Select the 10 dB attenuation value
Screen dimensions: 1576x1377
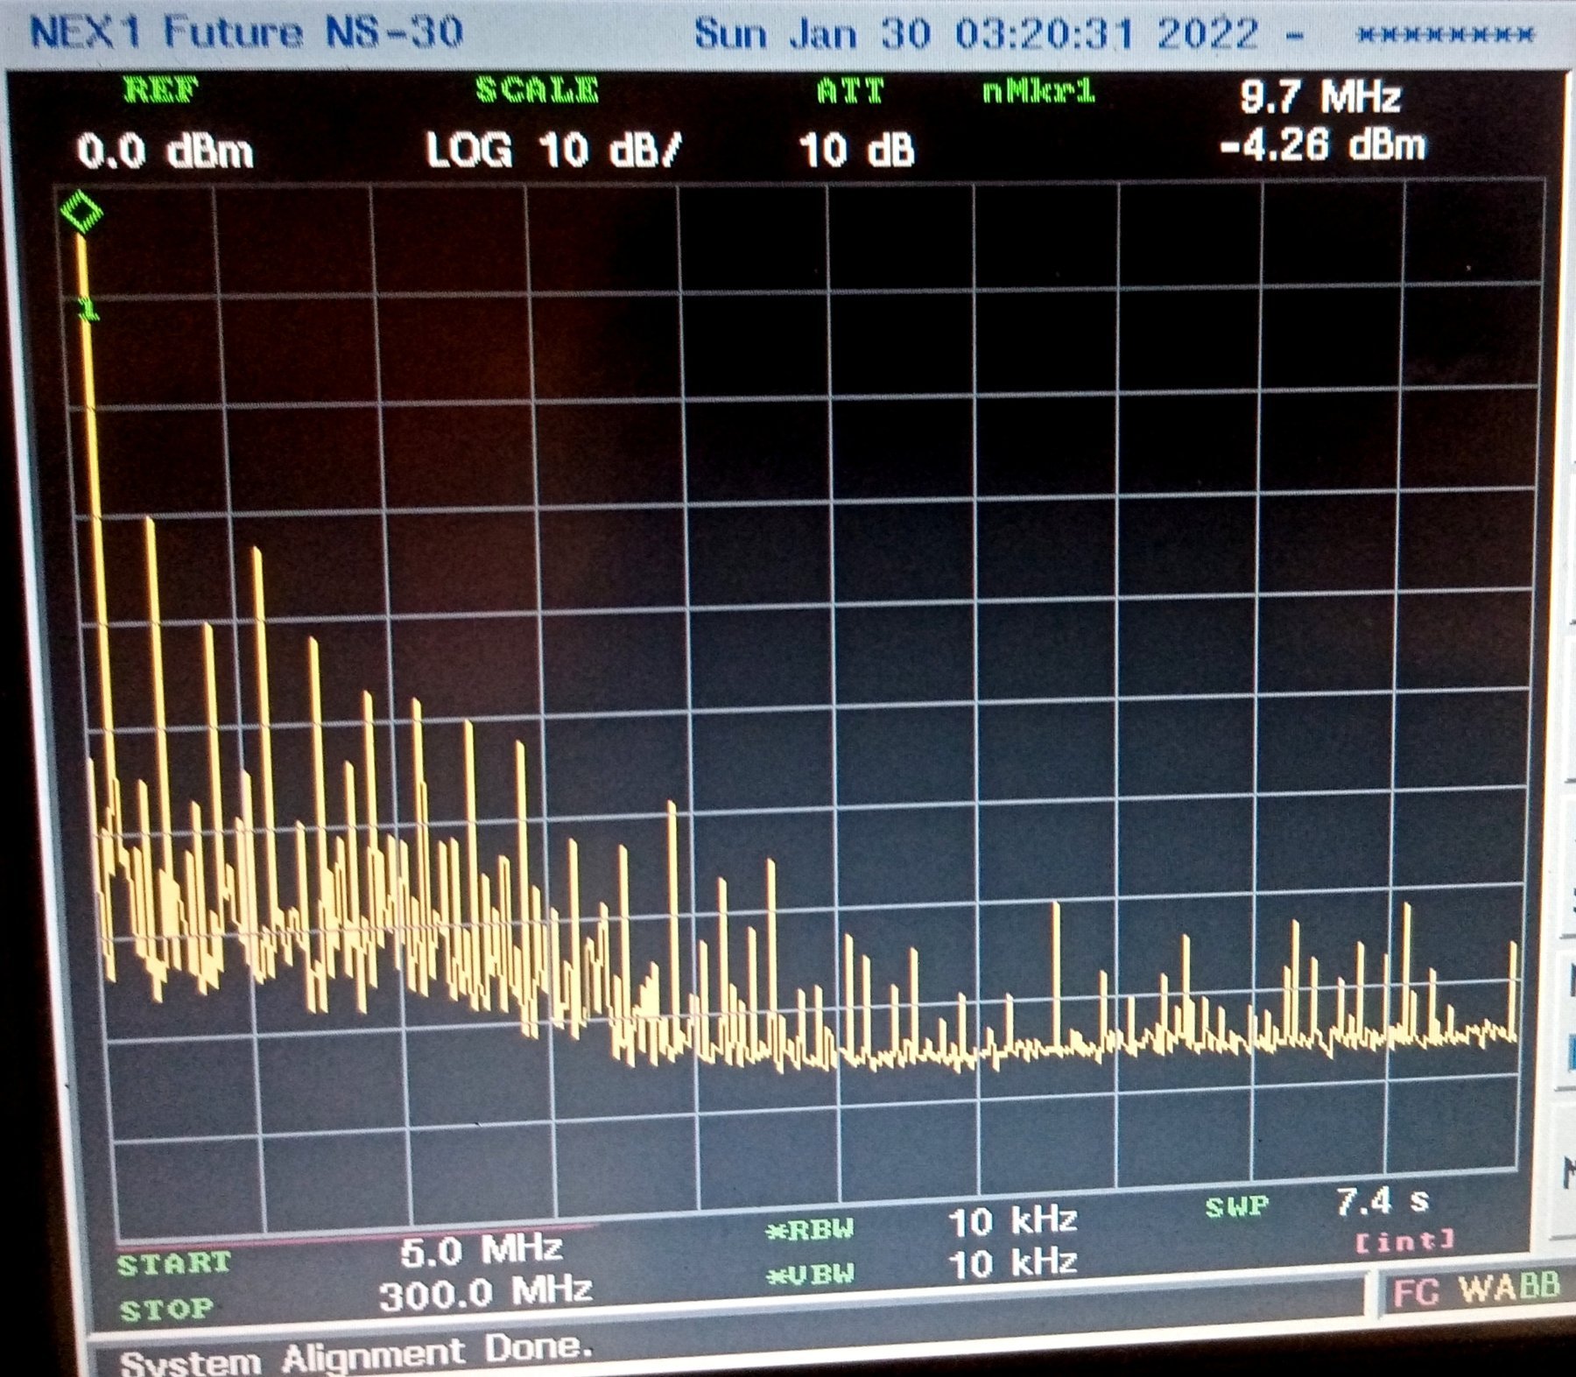[x=856, y=151]
